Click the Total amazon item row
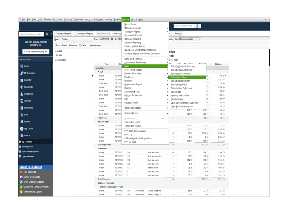Viewport: 288px width, 216px height. [x=161, y=145]
